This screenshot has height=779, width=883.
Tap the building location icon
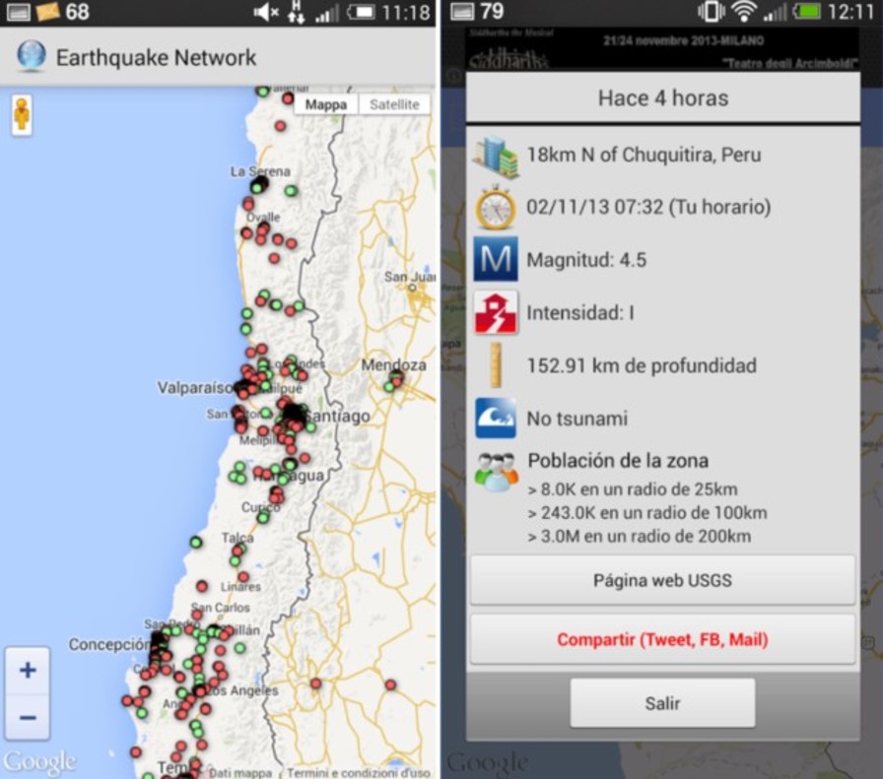click(495, 156)
